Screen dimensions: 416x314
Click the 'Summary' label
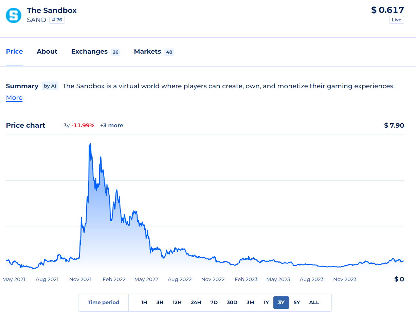[x=22, y=86]
